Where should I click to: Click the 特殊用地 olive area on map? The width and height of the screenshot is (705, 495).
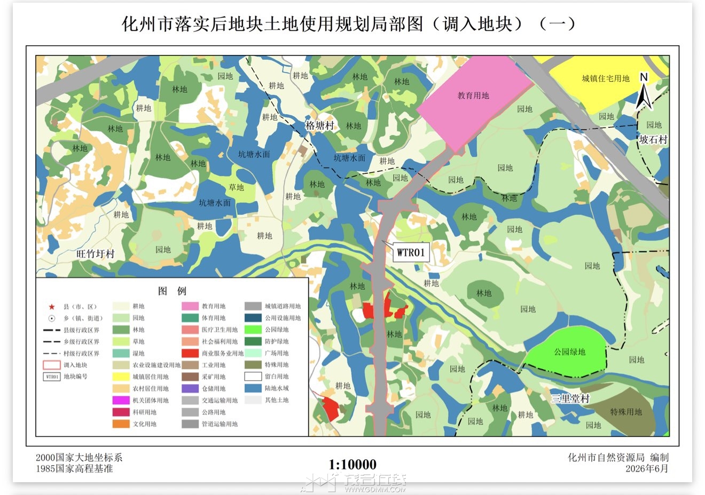pos(626,412)
